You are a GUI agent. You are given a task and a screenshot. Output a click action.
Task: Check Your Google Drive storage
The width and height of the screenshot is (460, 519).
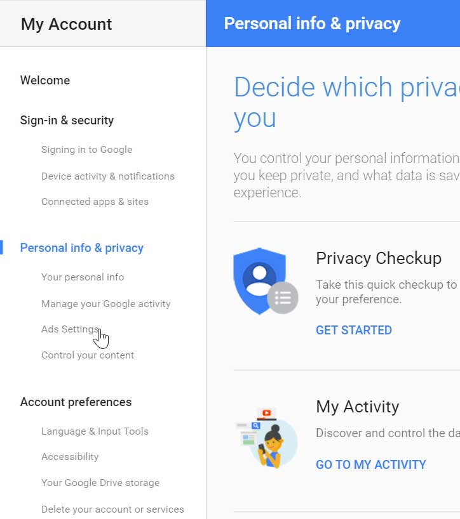(100, 482)
